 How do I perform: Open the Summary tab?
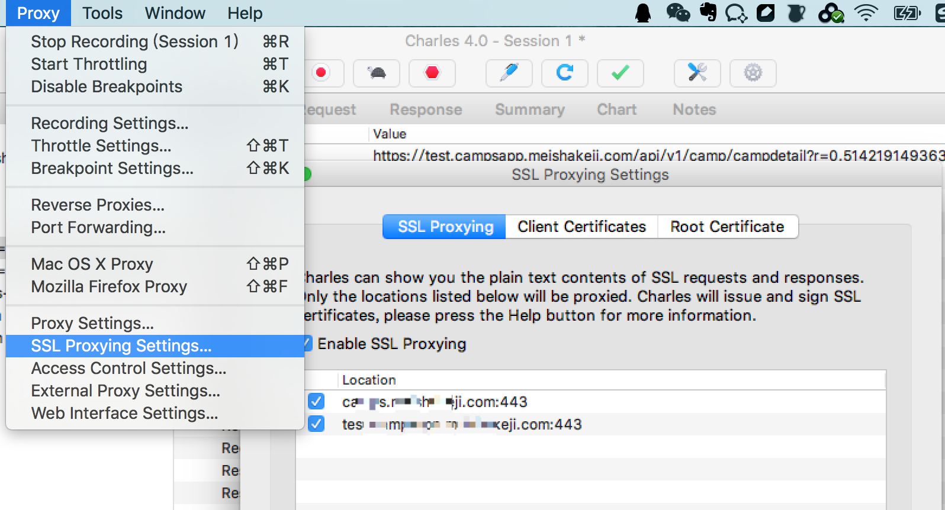click(530, 109)
